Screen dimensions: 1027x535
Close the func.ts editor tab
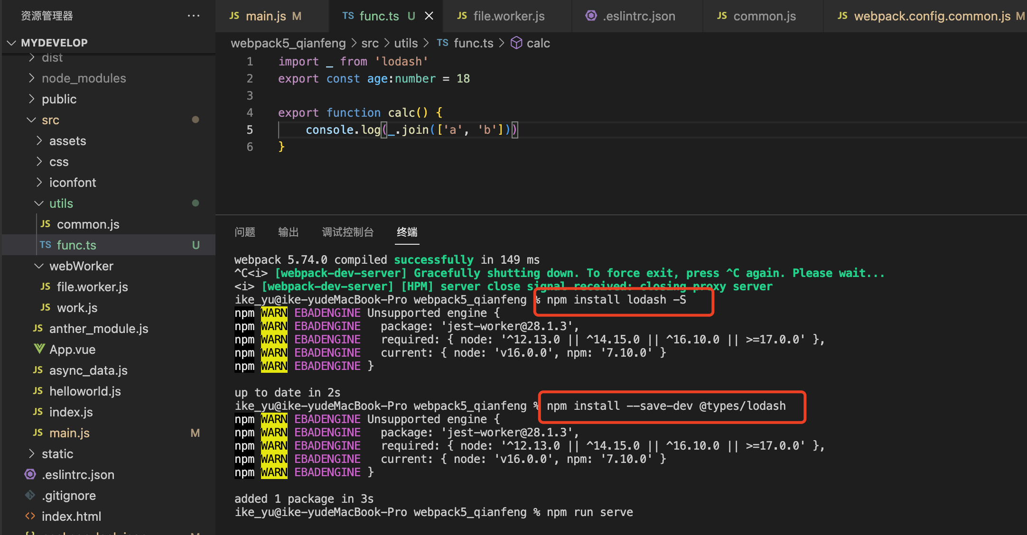[x=429, y=16]
